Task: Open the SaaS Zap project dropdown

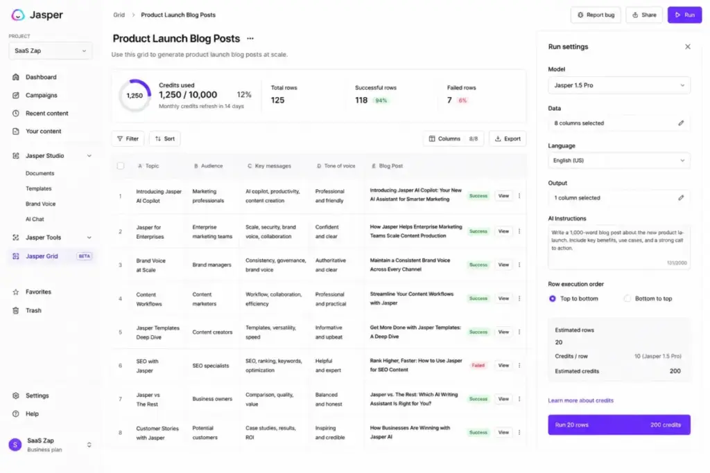Action: click(x=50, y=51)
